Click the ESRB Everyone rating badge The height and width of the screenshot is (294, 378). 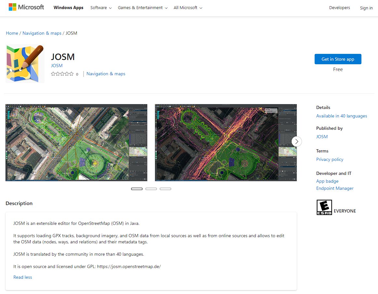click(324, 207)
